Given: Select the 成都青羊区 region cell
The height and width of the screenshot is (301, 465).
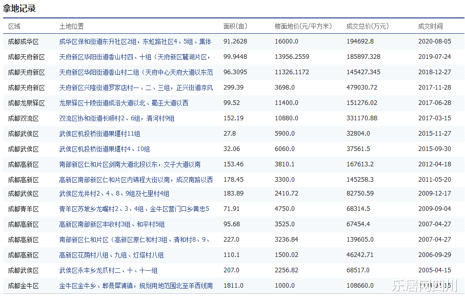Looking at the screenshot, I should point(24,209).
